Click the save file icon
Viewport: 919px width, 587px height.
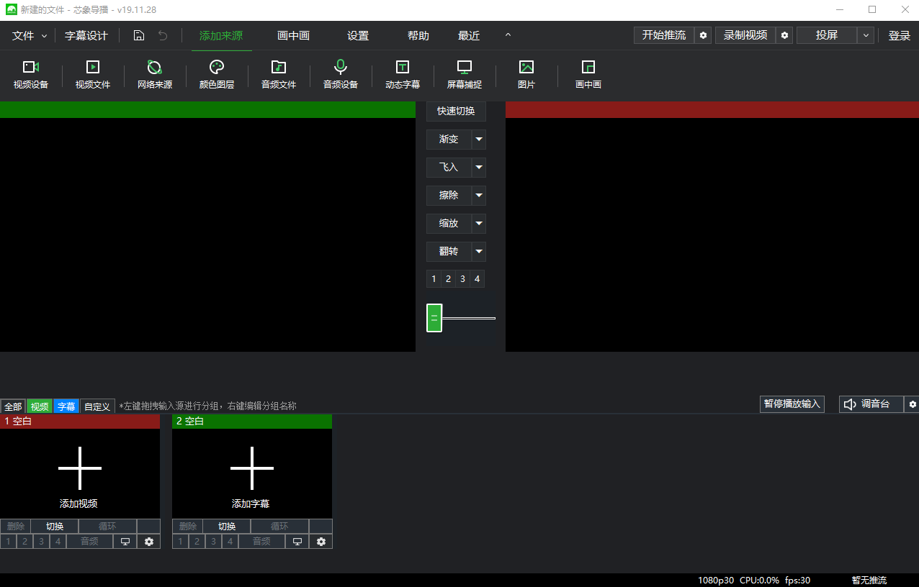(x=139, y=35)
